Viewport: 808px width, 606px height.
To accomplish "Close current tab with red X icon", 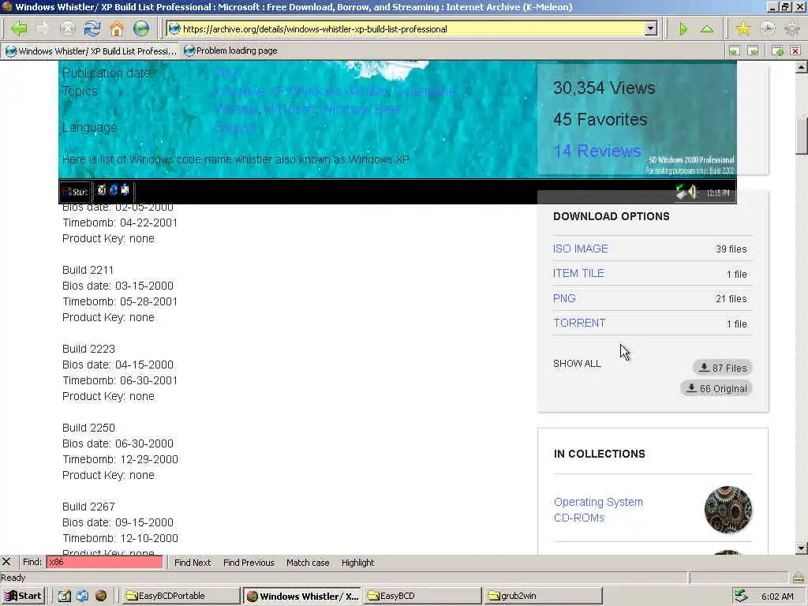I will pyautogui.click(x=795, y=50).
